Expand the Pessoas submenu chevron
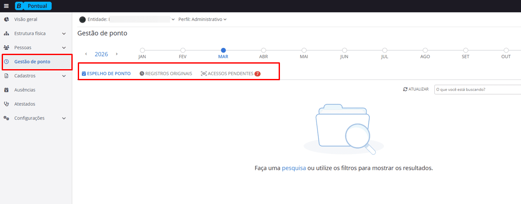Screen dimensions: 521x204 click(x=64, y=47)
